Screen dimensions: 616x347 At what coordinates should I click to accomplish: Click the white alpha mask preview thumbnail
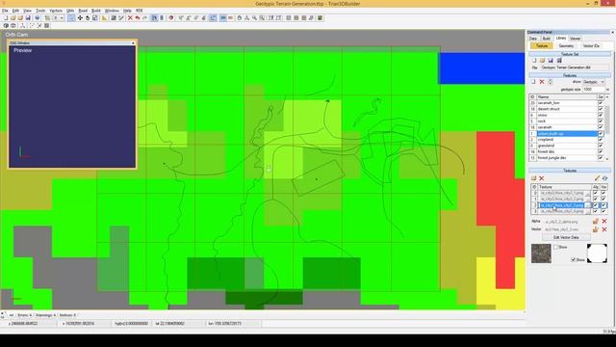click(x=597, y=254)
